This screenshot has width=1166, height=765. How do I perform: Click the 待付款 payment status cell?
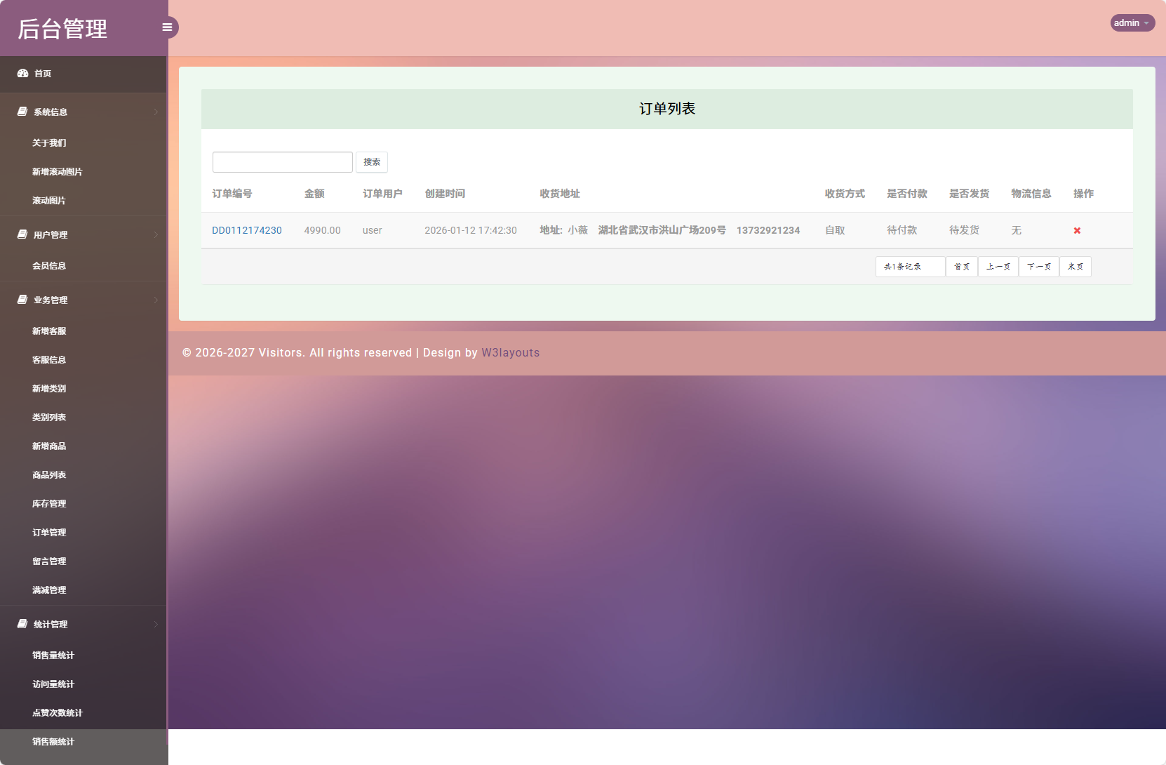click(x=902, y=230)
